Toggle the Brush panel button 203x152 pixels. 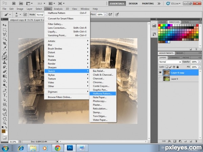25,15
